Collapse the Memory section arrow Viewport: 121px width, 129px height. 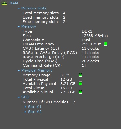click(19, 27)
